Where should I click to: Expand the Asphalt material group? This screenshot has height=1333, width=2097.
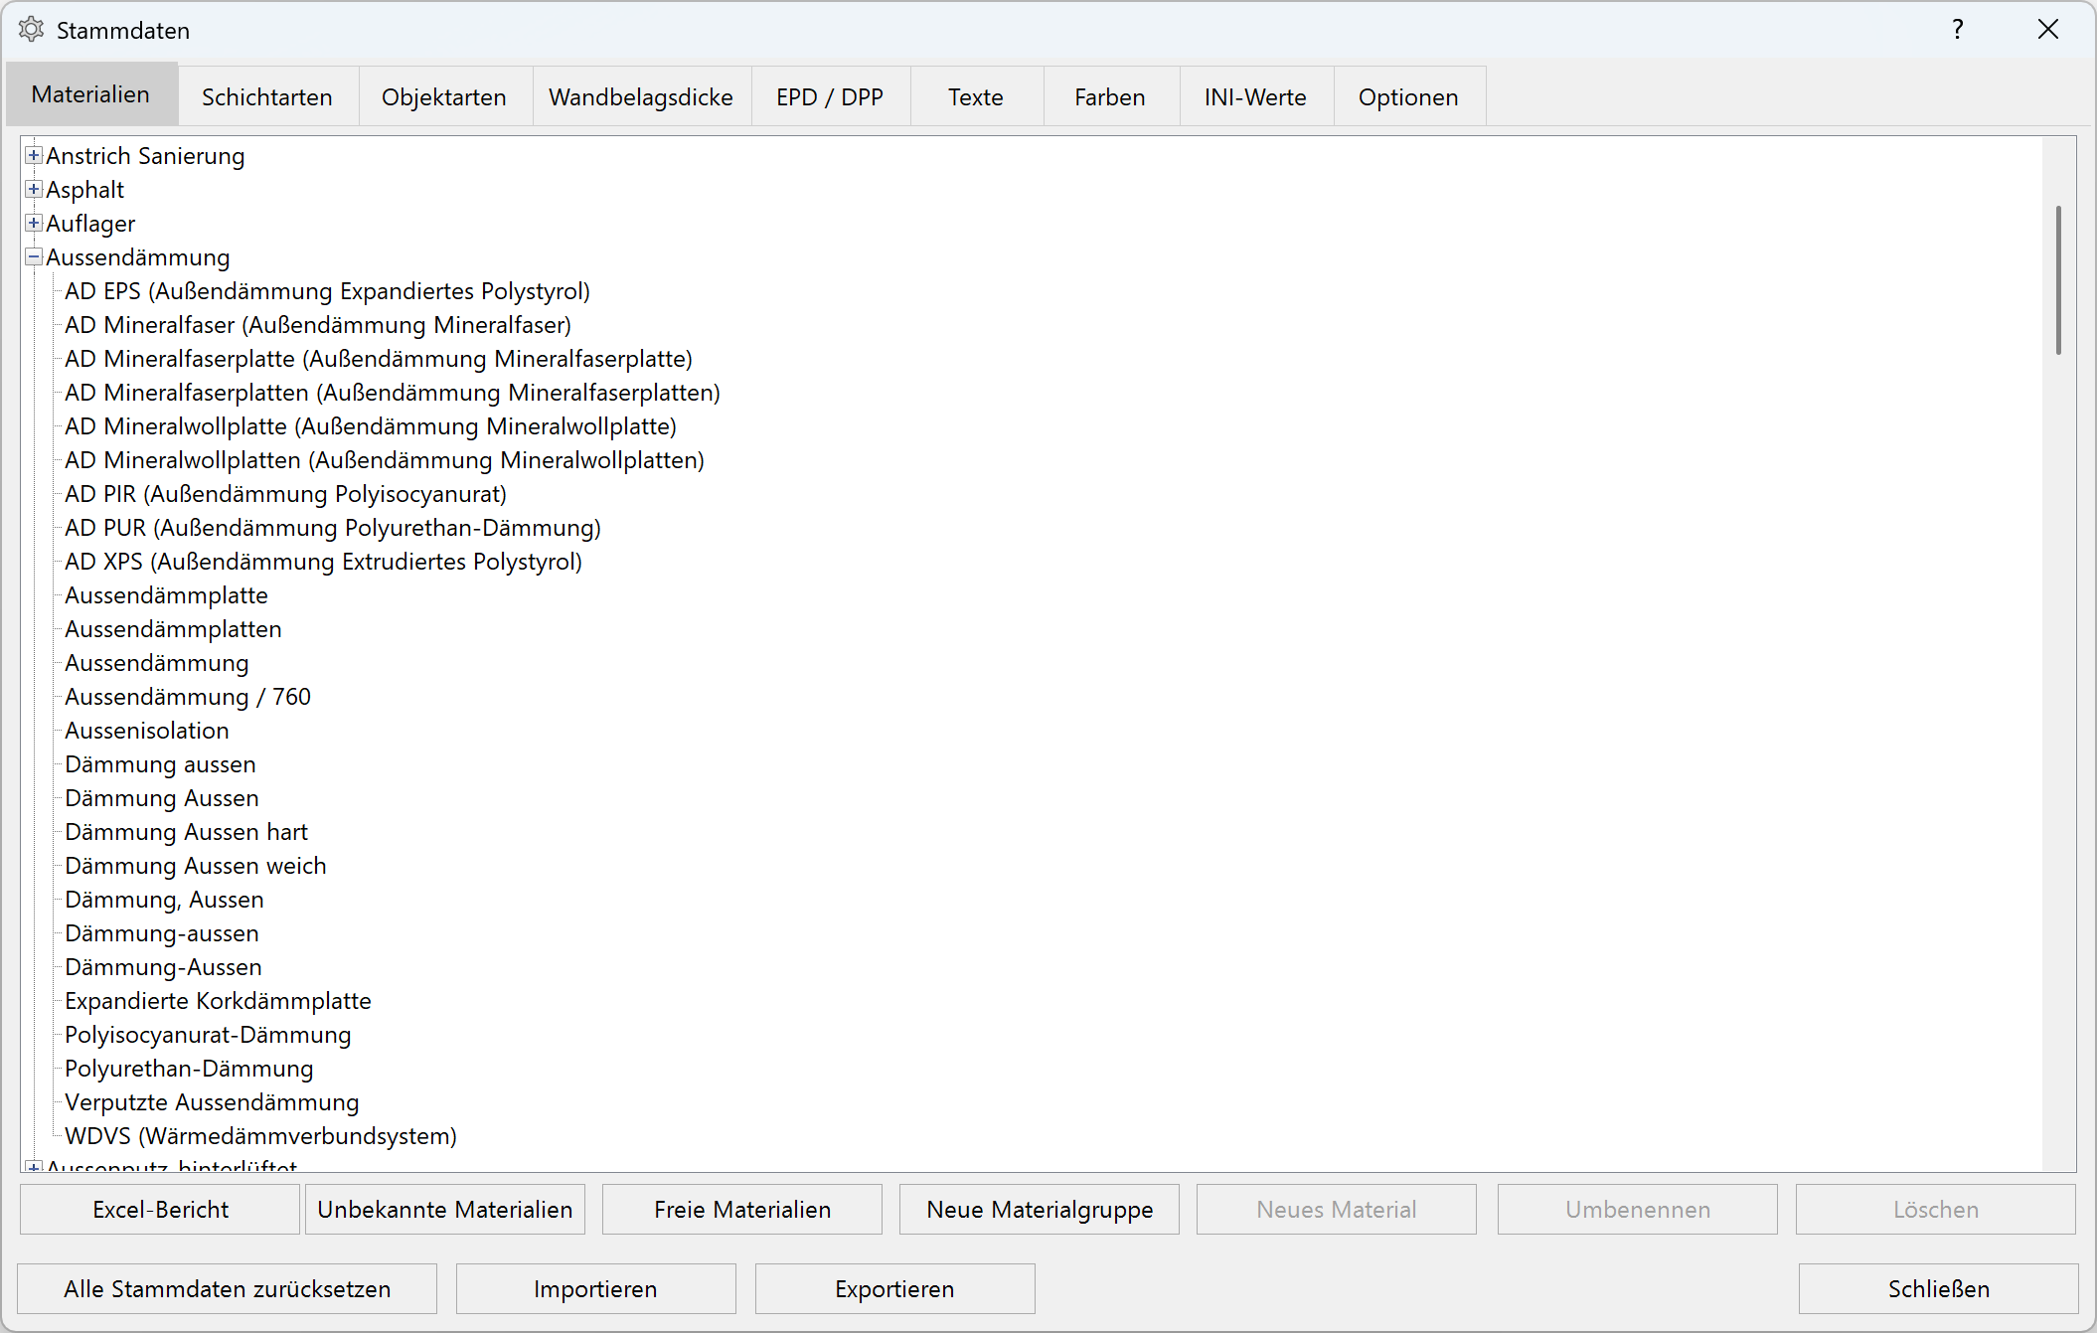(34, 190)
